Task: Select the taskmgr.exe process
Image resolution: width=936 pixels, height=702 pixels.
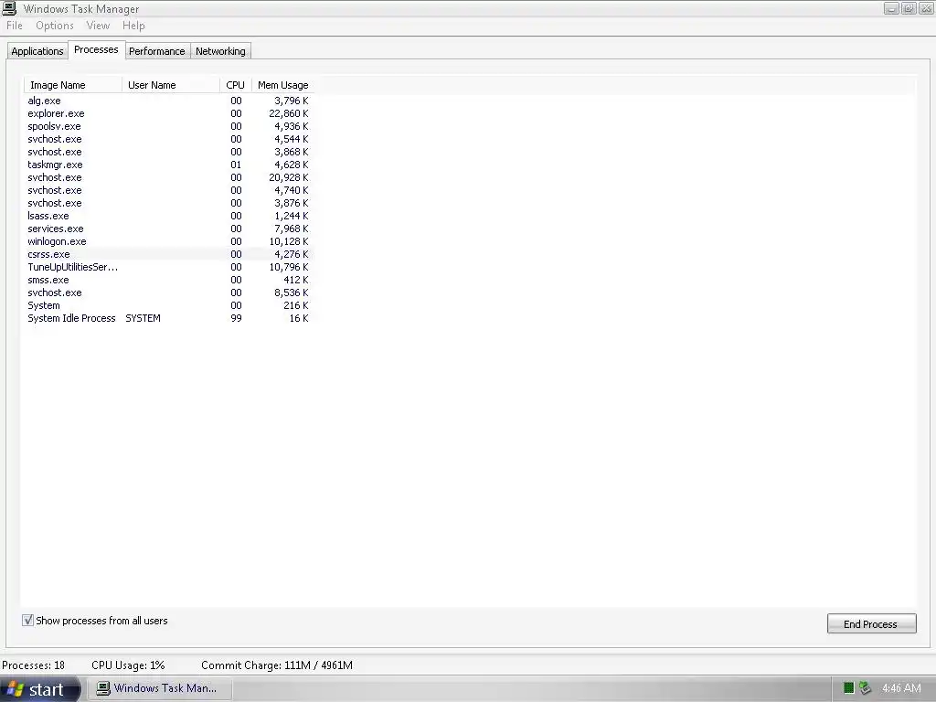Action: 168,165
